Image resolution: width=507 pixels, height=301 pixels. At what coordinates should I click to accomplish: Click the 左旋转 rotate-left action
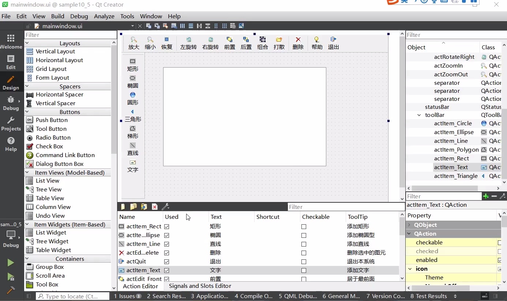(188, 43)
